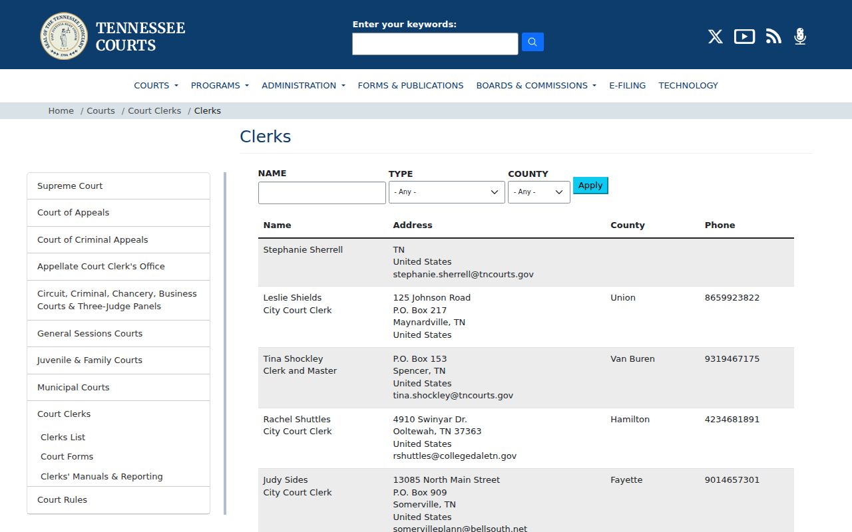Image resolution: width=852 pixels, height=532 pixels.
Task: Open the COUNTY dropdown filter
Action: tap(539, 192)
